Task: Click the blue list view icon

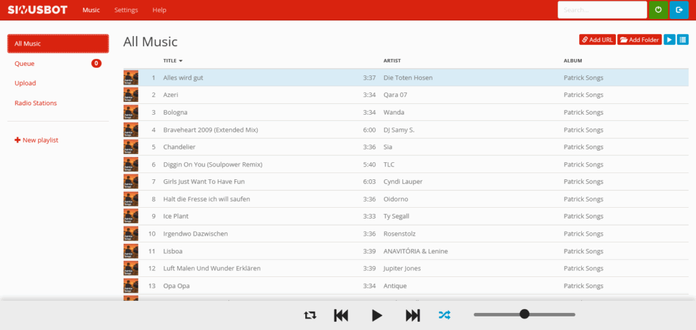Action: (682, 40)
